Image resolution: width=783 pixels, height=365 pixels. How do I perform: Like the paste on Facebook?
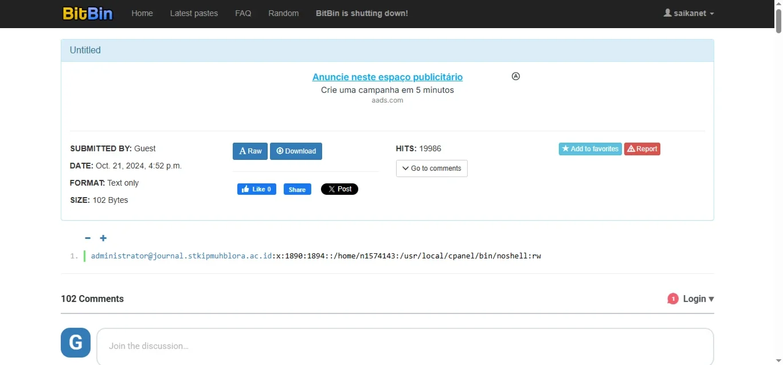(257, 189)
